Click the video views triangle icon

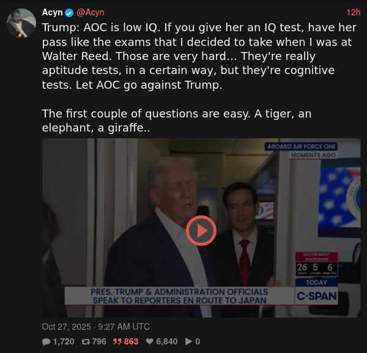click(x=188, y=341)
